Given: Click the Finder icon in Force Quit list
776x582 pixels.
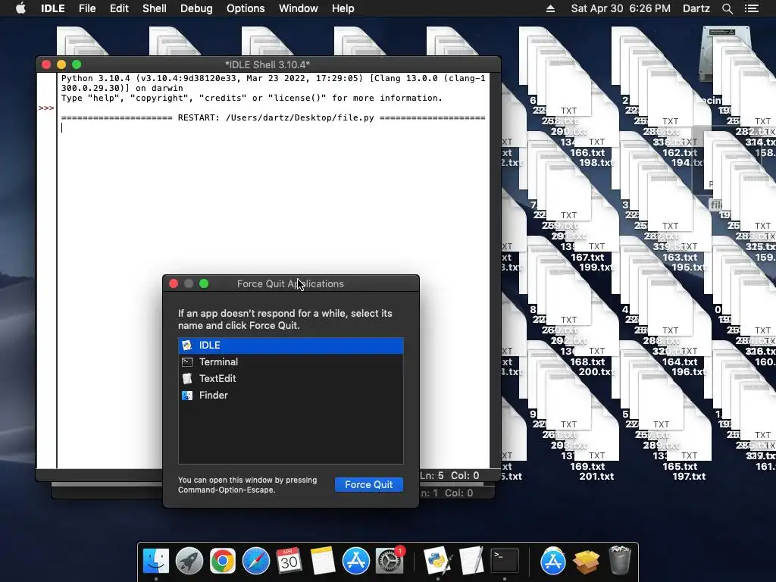Looking at the screenshot, I should [x=187, y=396].
